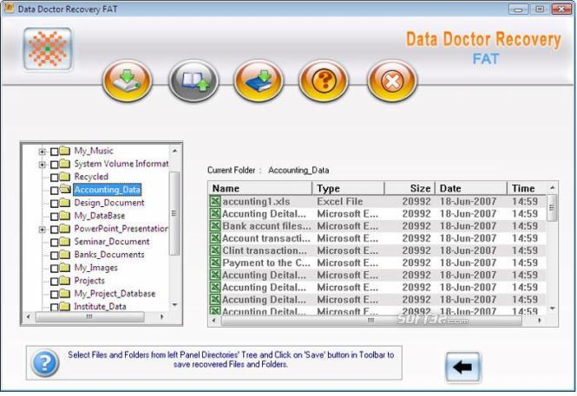The width and height of the screenshot is (577, 396).
Task: Check the Banks_Documents checkbox
Action: [x=54, y=256]
